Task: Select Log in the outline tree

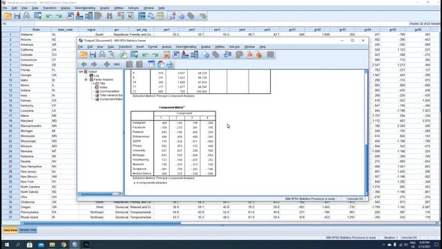Action: click(97, 75)
